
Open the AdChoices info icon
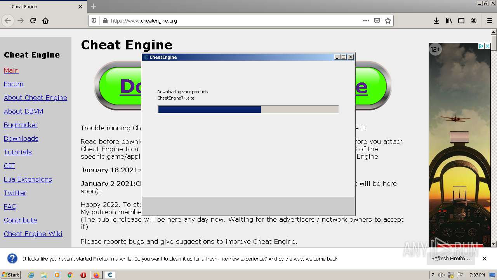pyautogui.click(x=481, y=46)
